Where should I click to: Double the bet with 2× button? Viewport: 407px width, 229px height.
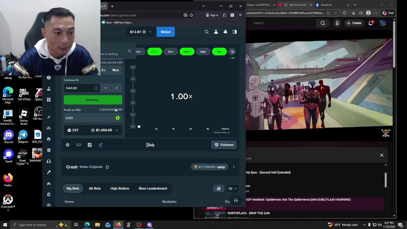pos(103,70)
